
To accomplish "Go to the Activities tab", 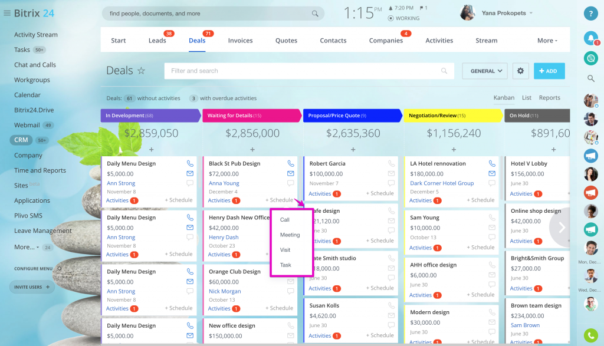I will click(439, 41).
